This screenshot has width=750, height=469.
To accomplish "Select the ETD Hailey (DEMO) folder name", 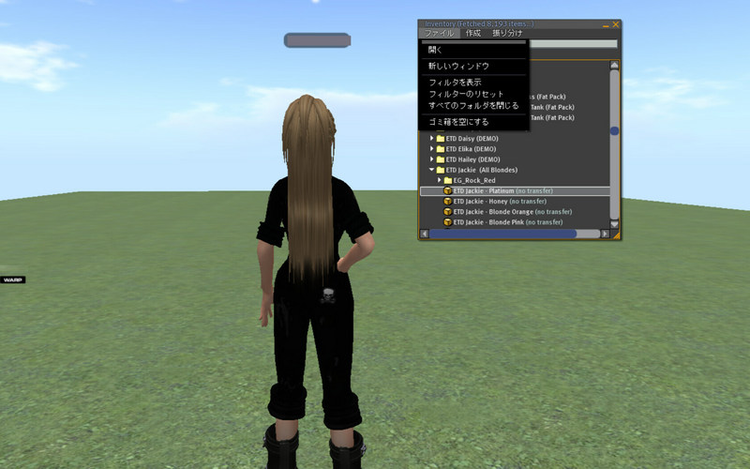I will 473,159.
